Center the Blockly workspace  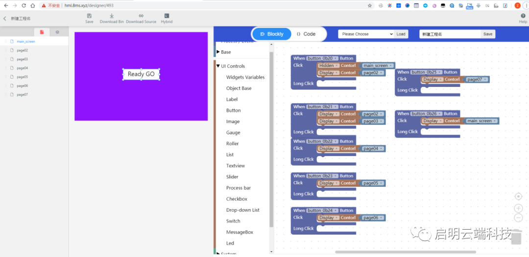(x=519, y=196)
